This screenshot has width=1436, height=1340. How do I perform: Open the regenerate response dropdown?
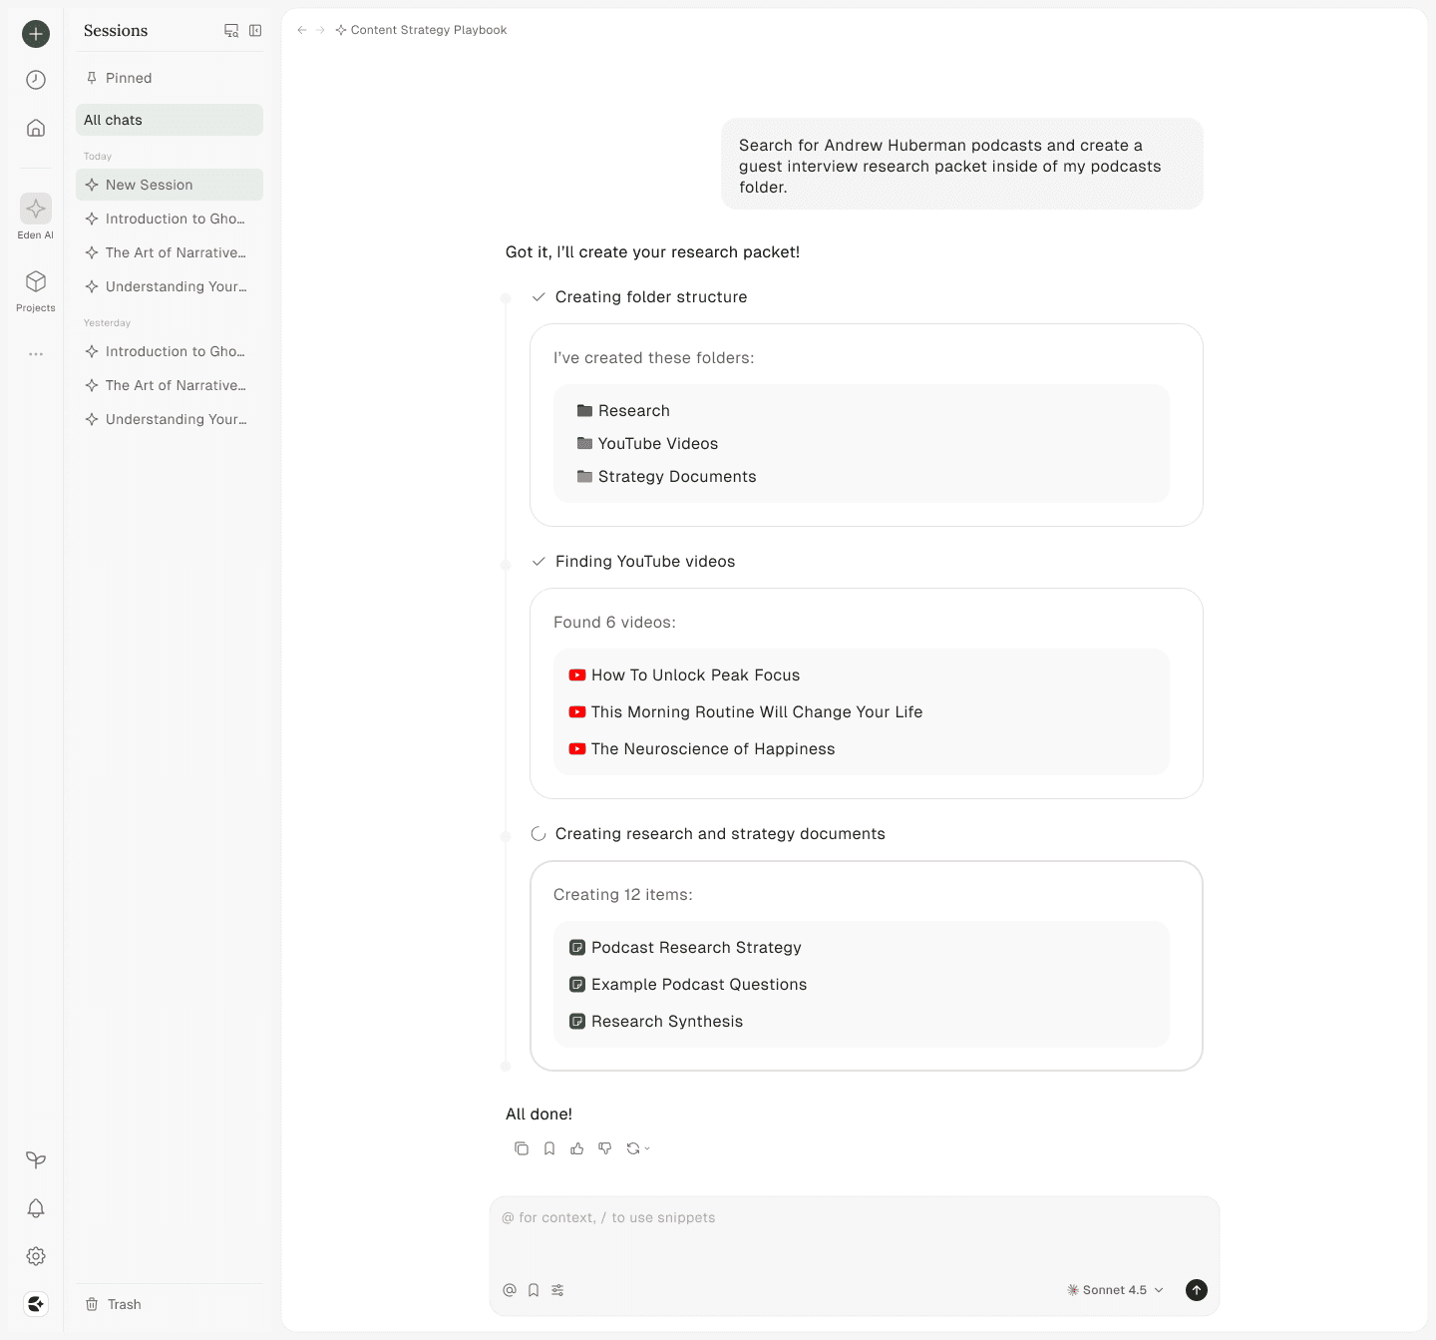638,1148
